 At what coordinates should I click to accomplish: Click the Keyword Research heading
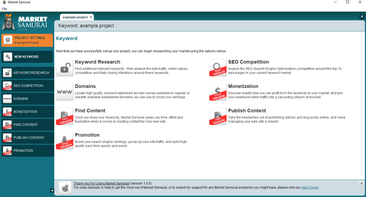point(98,62)
